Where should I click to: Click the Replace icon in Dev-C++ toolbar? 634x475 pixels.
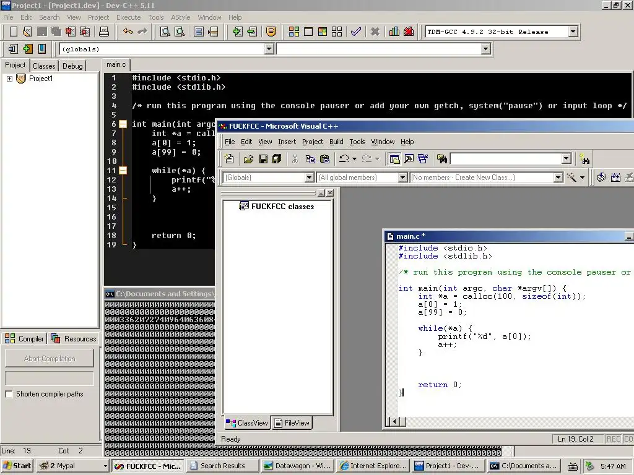(180, 32)
